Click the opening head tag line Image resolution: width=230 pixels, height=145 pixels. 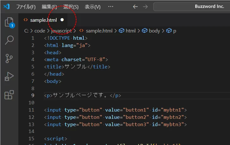[53, 53]
